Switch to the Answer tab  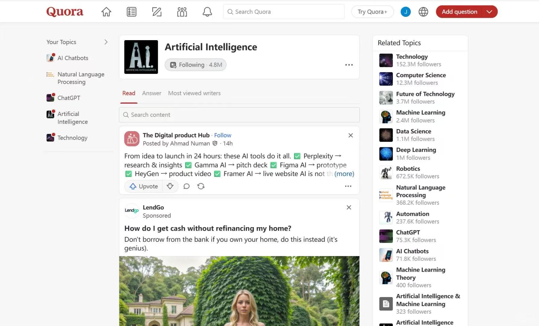pyautogui.click(x=151, y=93)
